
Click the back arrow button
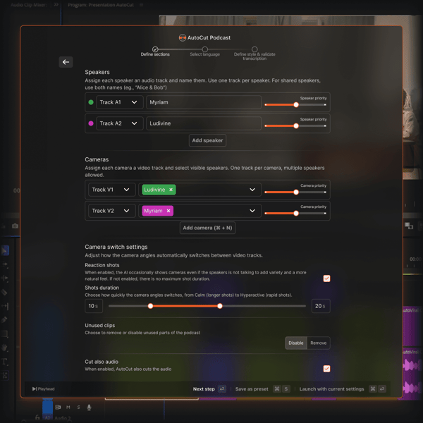pos(66,62)
